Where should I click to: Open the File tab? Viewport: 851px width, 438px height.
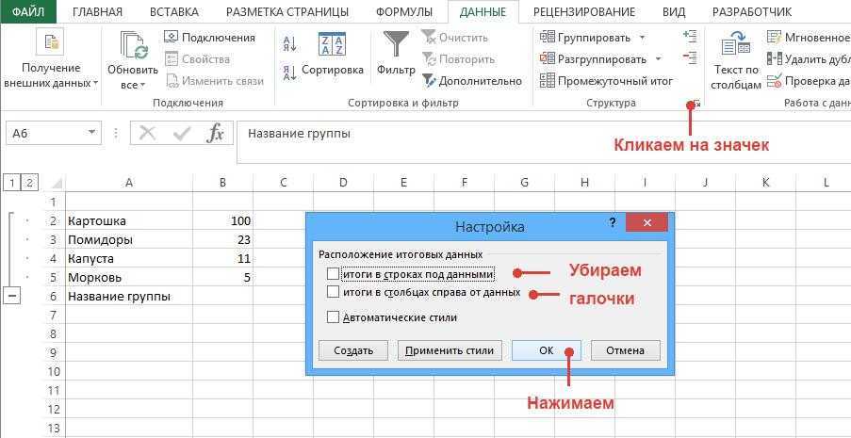29,11
